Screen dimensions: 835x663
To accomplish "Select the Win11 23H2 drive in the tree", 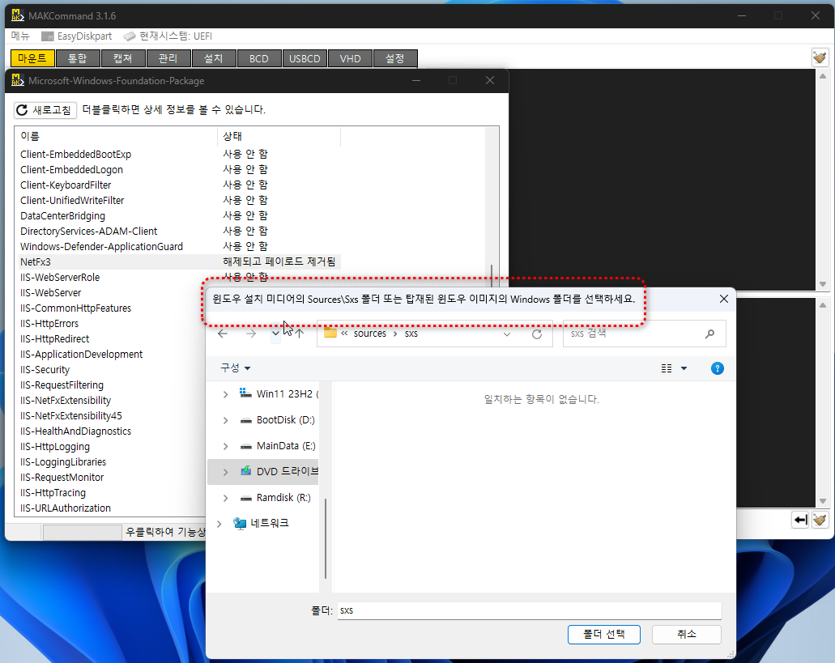I will [281, 393].
